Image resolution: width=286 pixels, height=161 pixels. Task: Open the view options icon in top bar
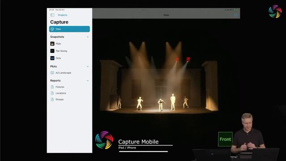coord(236,15)
